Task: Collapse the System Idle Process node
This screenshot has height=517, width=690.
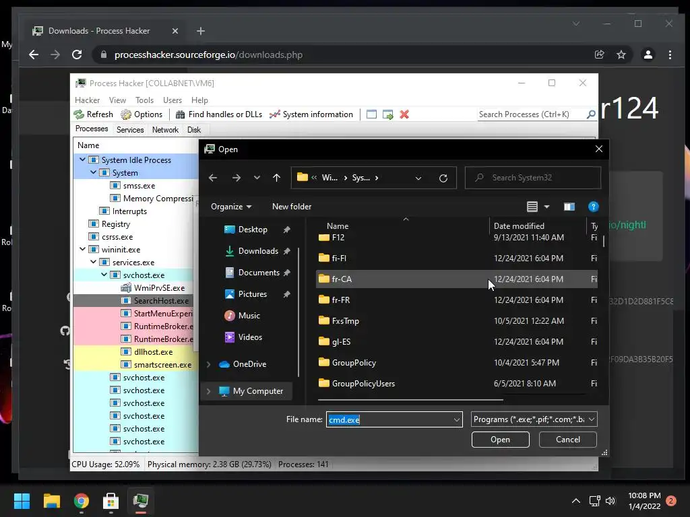Action: (x=82, y=160)
